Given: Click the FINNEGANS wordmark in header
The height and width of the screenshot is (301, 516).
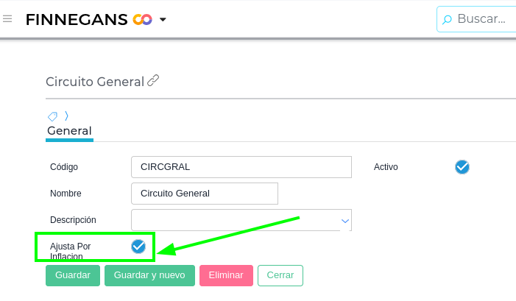Looking at the screenshot, I should (x=77, y=20).
